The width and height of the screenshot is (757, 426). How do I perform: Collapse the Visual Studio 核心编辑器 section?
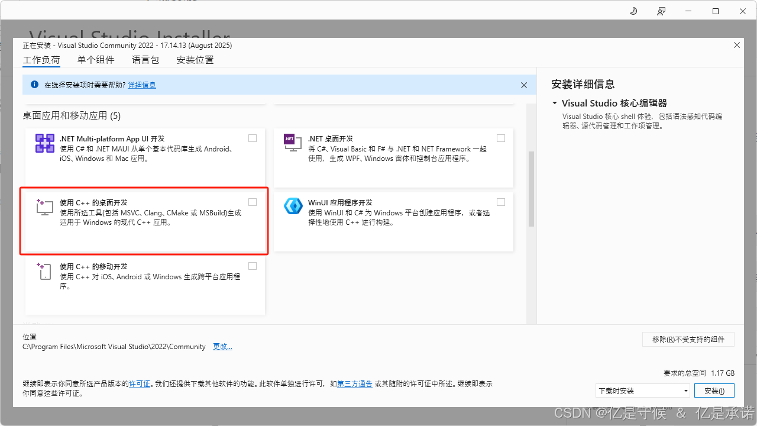(x=555, y=103)
